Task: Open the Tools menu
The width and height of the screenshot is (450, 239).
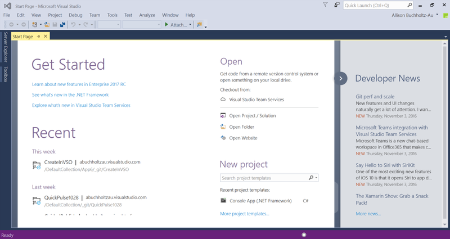Action: click(112, 15)
